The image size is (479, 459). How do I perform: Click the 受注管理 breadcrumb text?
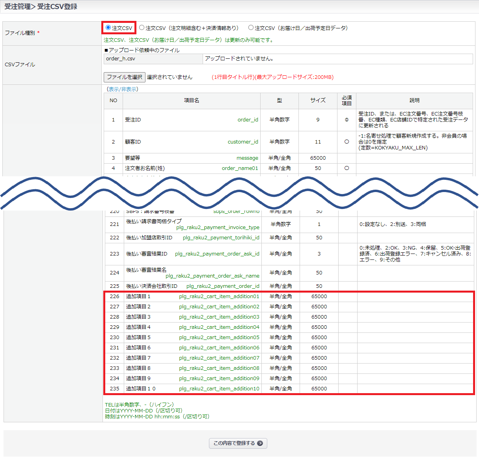[17, 7]
